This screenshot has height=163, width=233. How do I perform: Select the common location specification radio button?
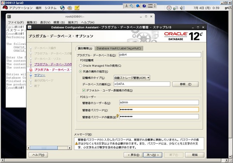tap(80, 72)
